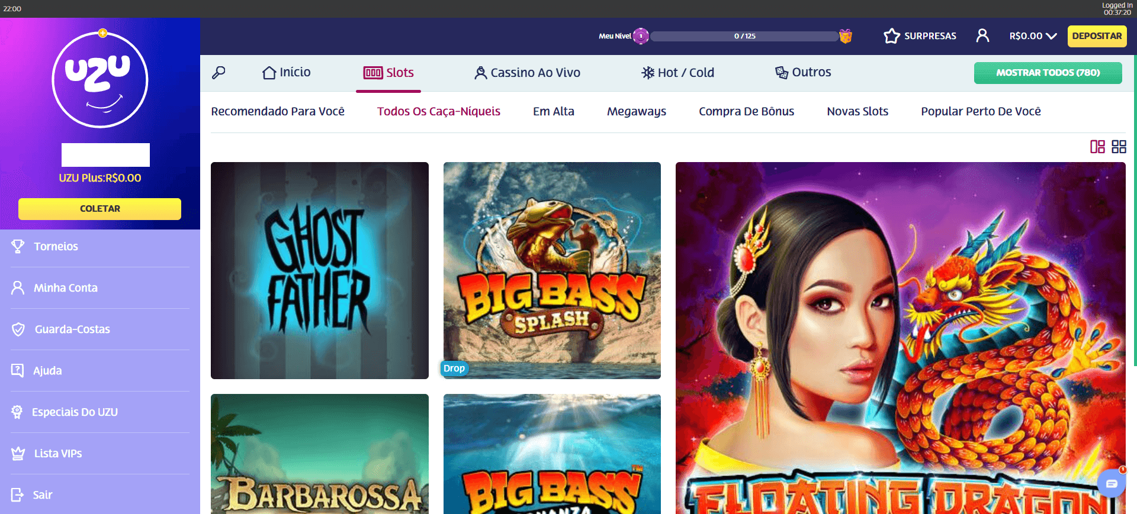The height and width of the screenshot is (514, 1137).
Task: Go to Outros tab
Action: click(803, 73)
